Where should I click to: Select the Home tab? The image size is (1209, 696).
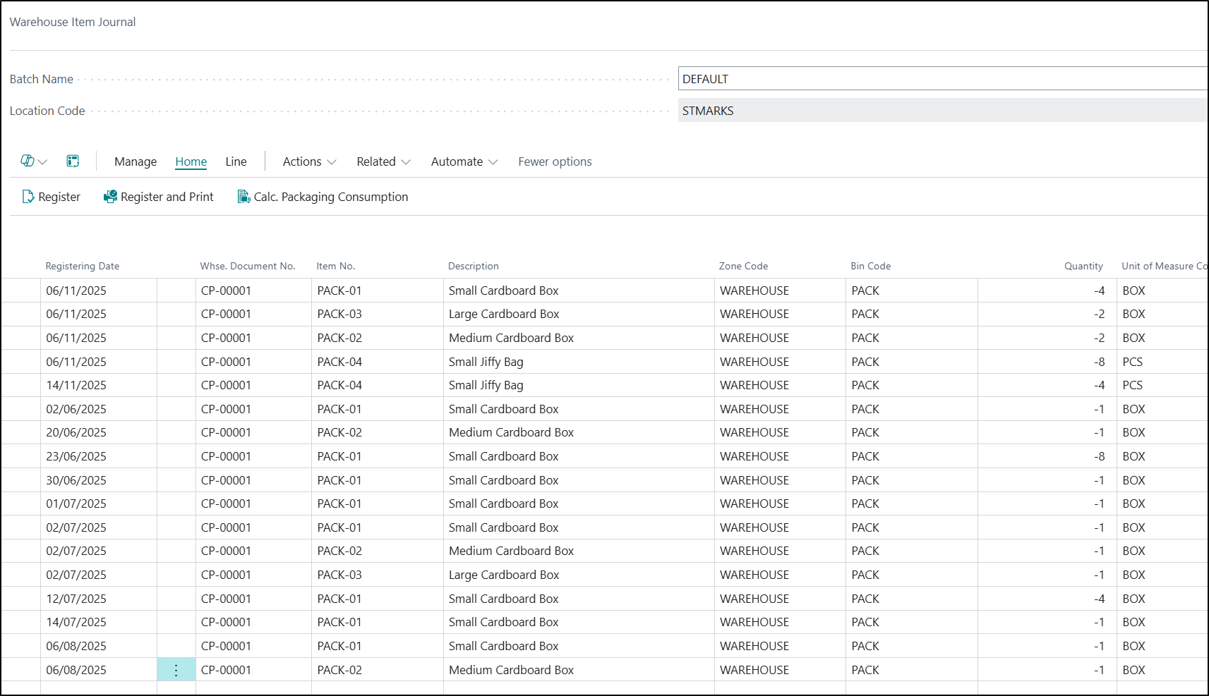191,161
